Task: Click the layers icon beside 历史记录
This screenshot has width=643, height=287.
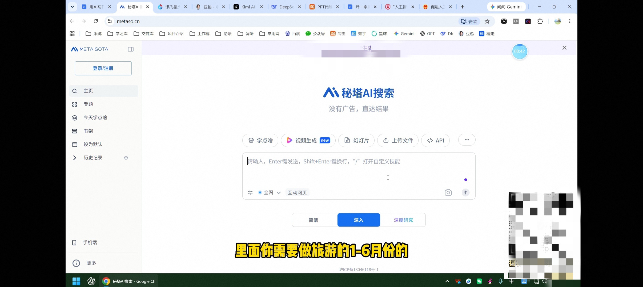Action: tap(126, 158)
